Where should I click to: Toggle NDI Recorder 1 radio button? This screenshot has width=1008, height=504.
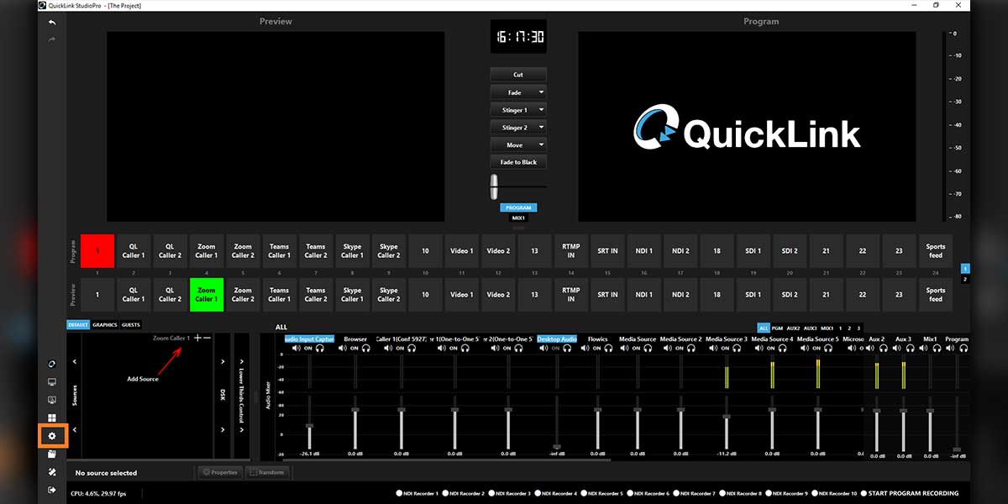(399, 493)
